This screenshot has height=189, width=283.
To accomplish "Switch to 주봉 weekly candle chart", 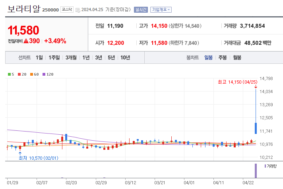I will (x=222, y=57).
